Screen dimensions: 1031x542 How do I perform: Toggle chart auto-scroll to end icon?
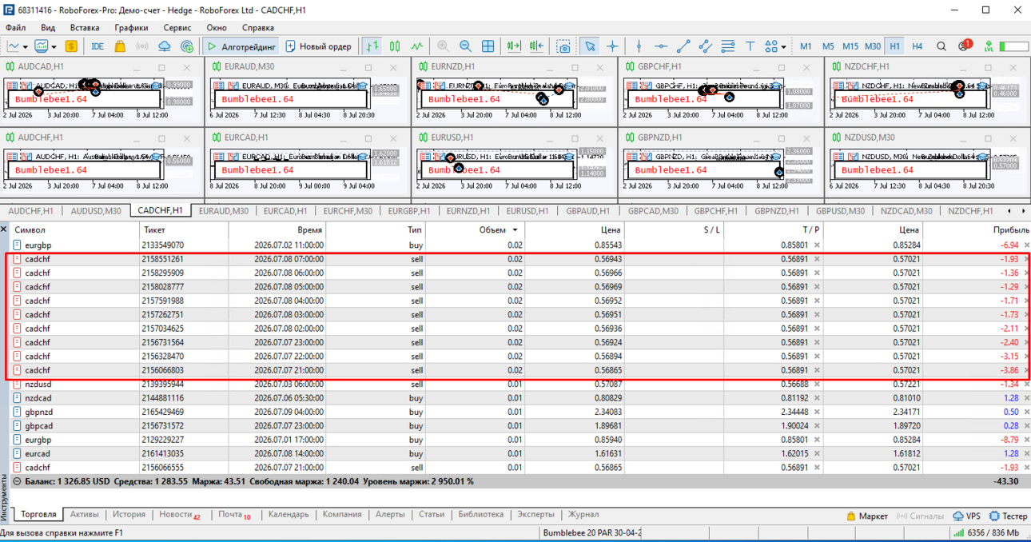pos(514,46)
